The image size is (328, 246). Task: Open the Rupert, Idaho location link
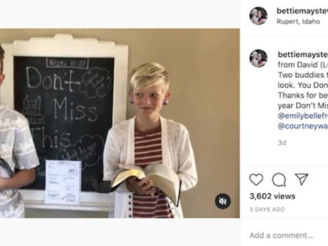298,21
